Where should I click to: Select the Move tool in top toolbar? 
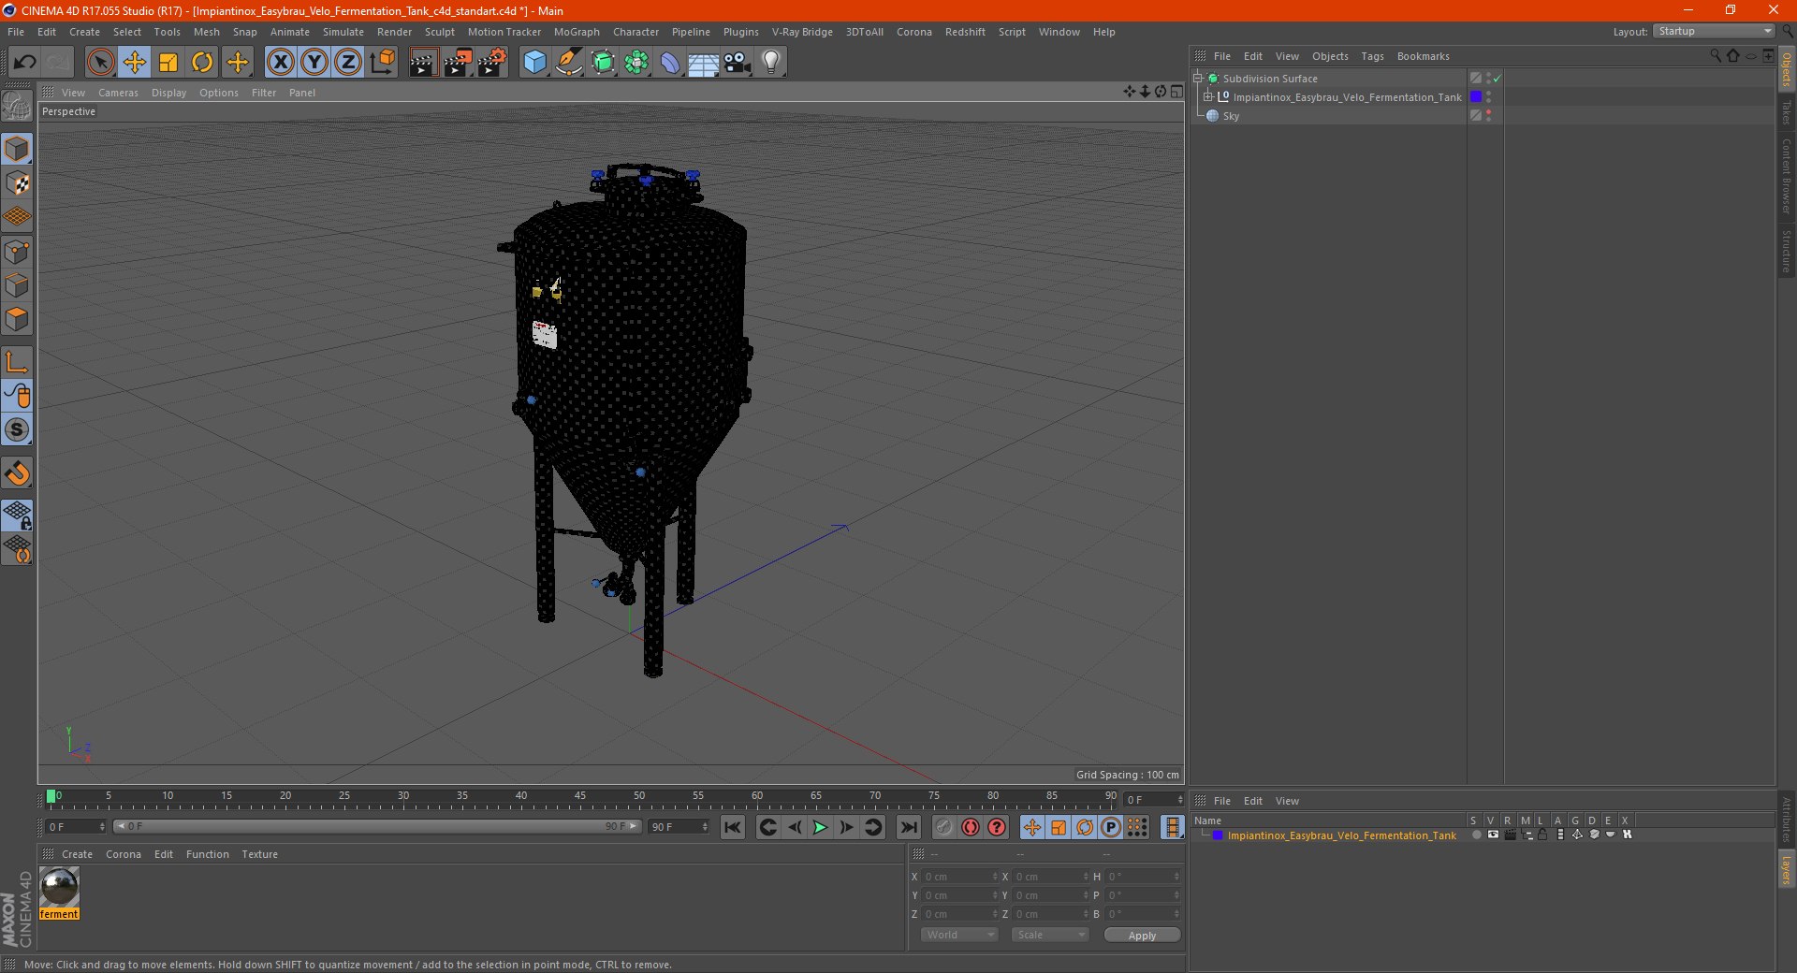pyautogui.click(x=135, y=63)
